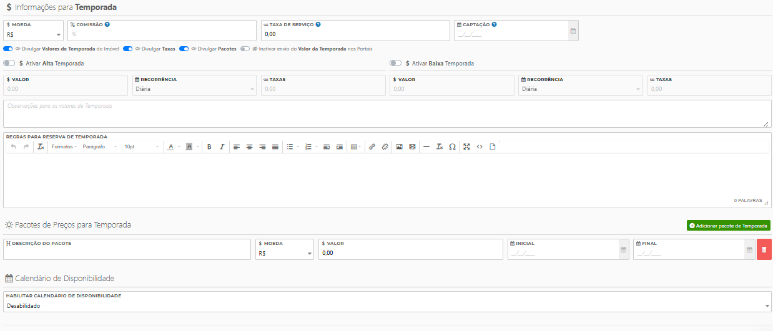Click the italic formatting icon

222,146
